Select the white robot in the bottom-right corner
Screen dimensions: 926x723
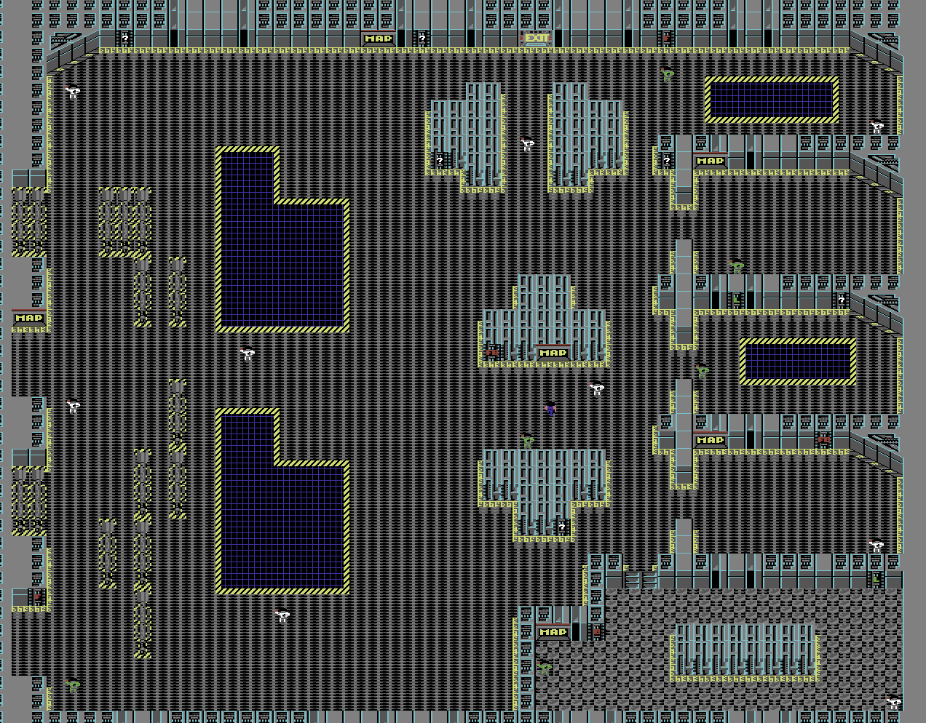click(x=894, y=703)
